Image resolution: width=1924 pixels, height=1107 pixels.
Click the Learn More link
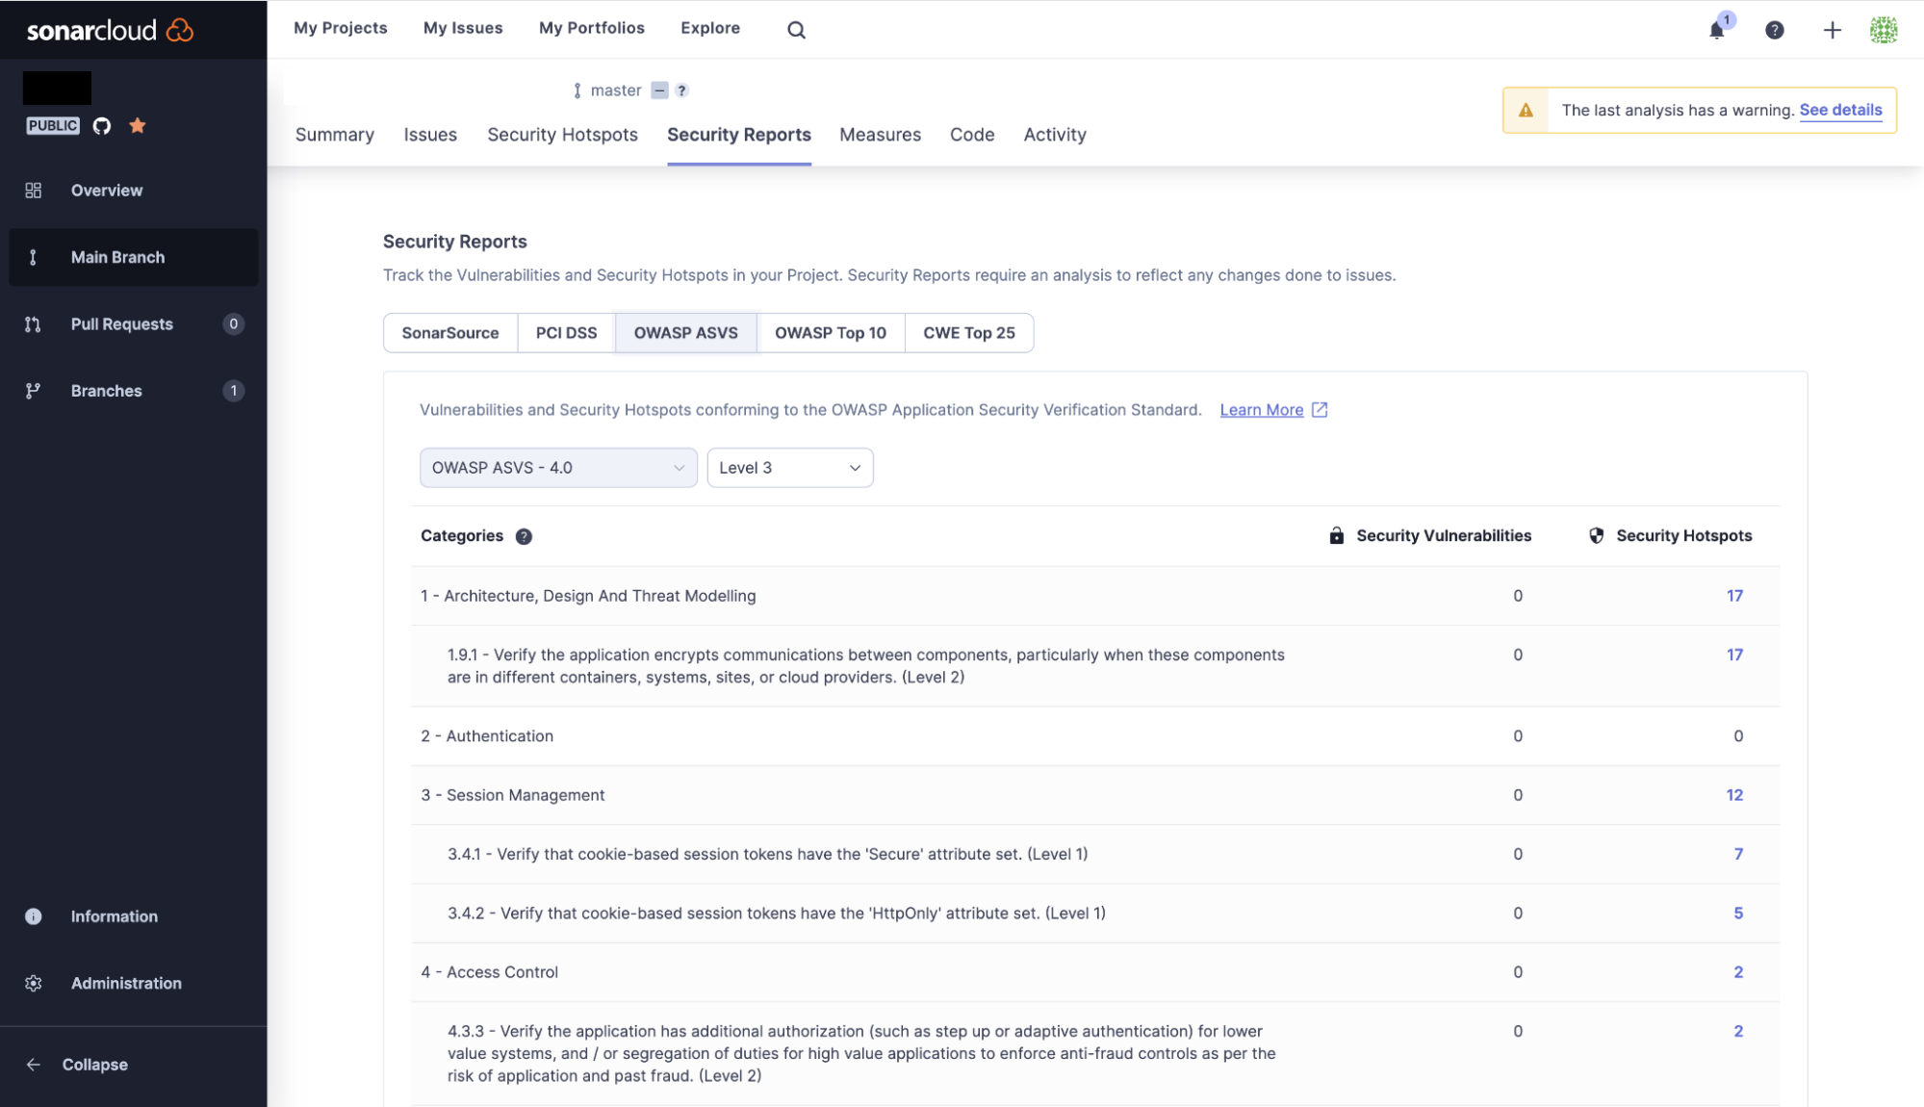coord(1261,410)
